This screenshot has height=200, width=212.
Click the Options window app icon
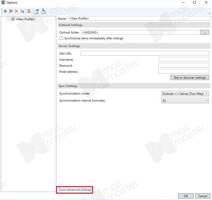click(x=3, y=2)
